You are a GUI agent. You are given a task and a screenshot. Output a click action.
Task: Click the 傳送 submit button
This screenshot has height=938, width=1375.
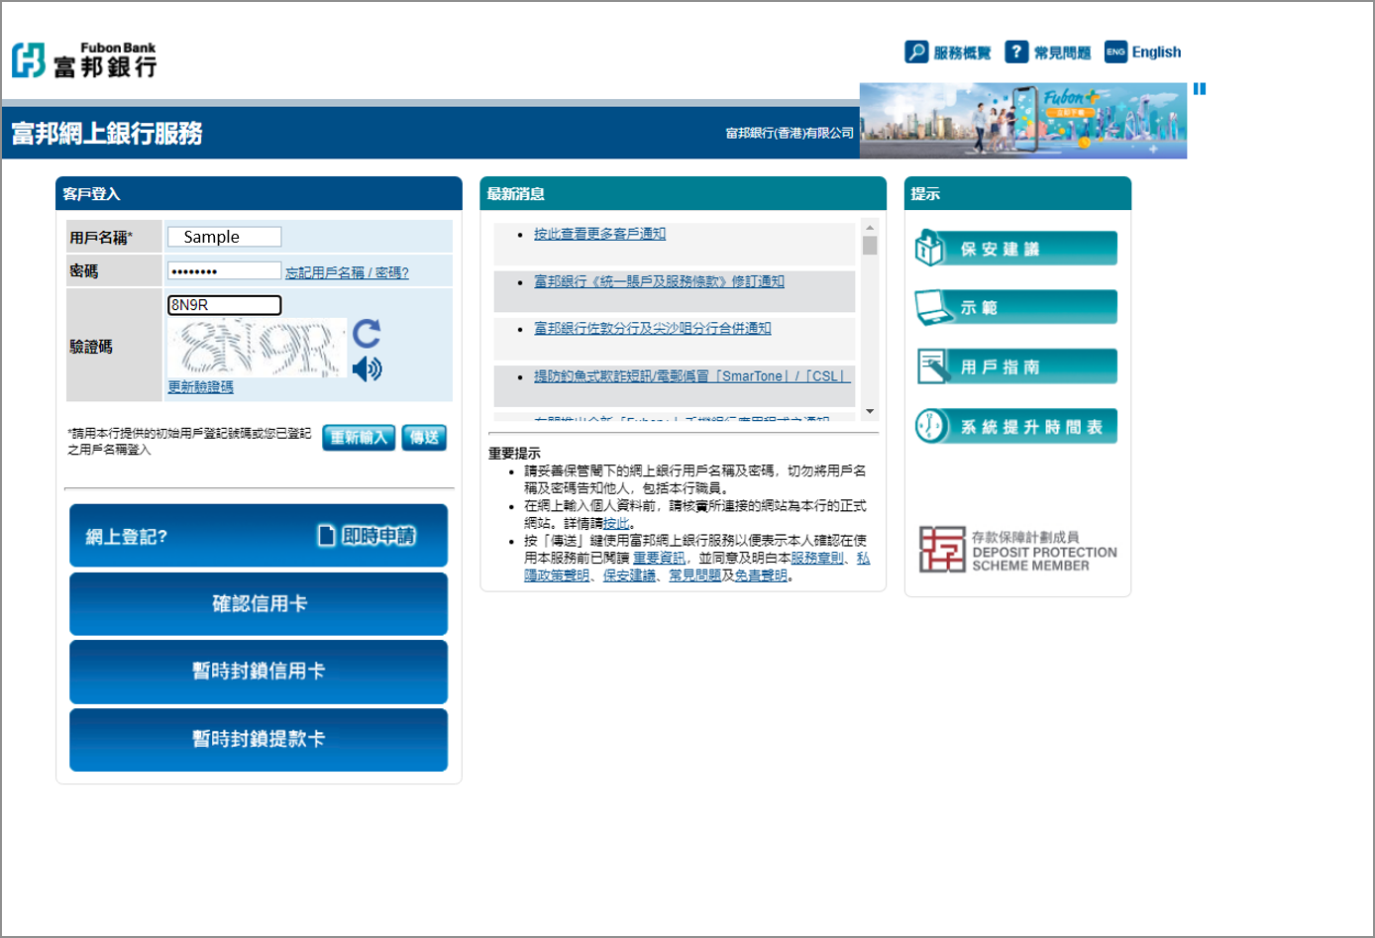(424, 438)
